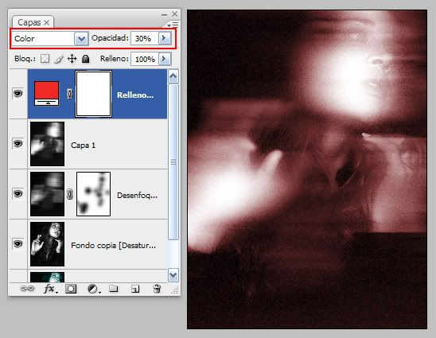Lock transparent pixels icon
Screen dimensions: 436x338
[x=45, y=59]
